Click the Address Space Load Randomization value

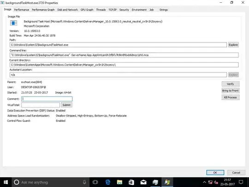click(x=91, y=115)
